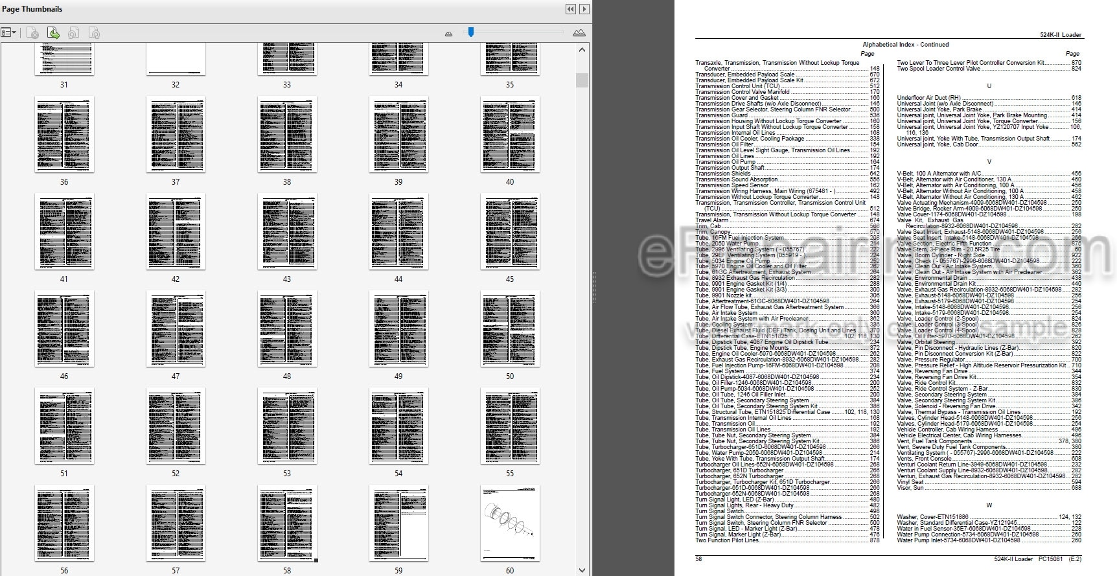Image resolution: width=1117 pixels, height=576 pixels.
Task: Select page 41 thumbnail
Action: point(64,232)
